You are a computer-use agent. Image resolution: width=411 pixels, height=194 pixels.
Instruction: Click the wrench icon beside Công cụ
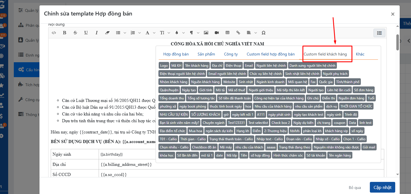click(21, 99)
